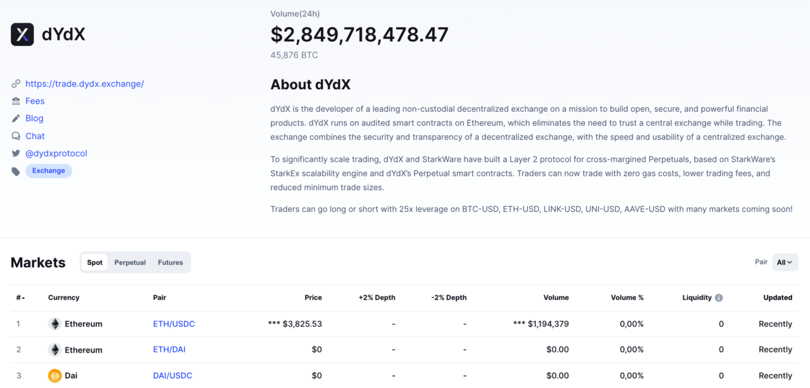Open the chat bubble icon in the sidebar

pyautogui.click(x=15, y=136)
